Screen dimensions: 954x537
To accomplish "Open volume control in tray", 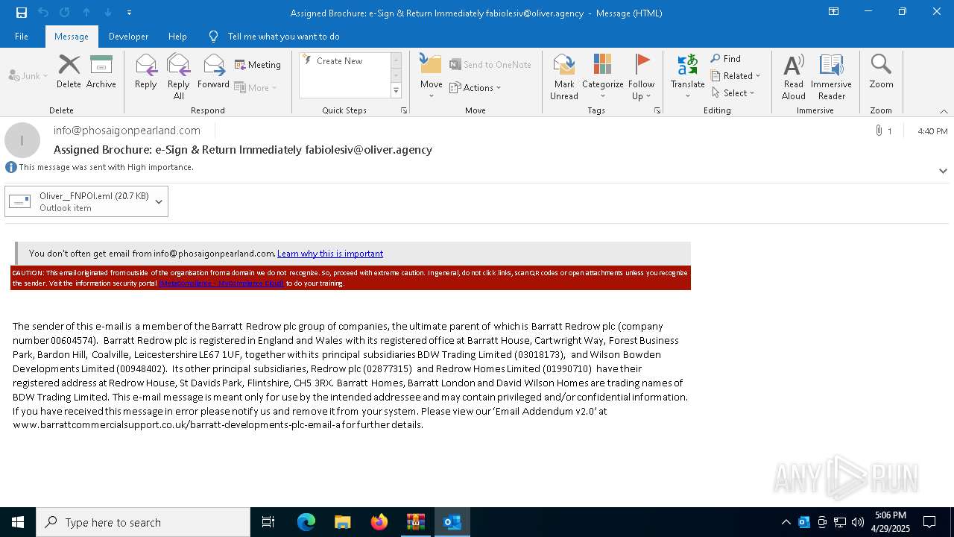I will pyautogui.click(x=858, y=522).
